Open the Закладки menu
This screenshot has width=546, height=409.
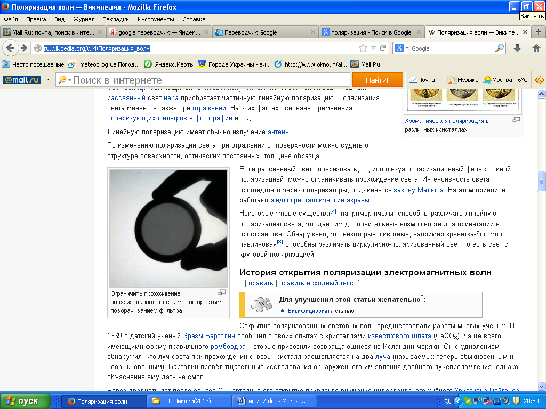tap(116, 19)
